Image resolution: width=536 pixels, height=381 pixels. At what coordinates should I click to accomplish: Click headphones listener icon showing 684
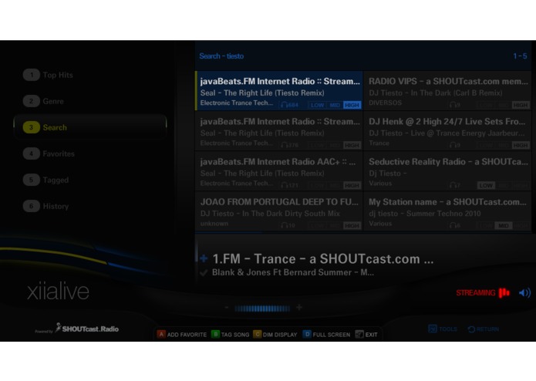[284, 105]
